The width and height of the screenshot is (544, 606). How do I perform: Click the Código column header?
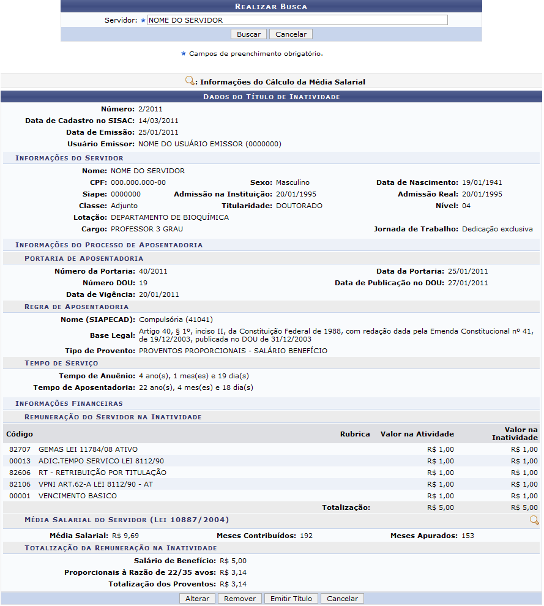[x=18, y=434]
